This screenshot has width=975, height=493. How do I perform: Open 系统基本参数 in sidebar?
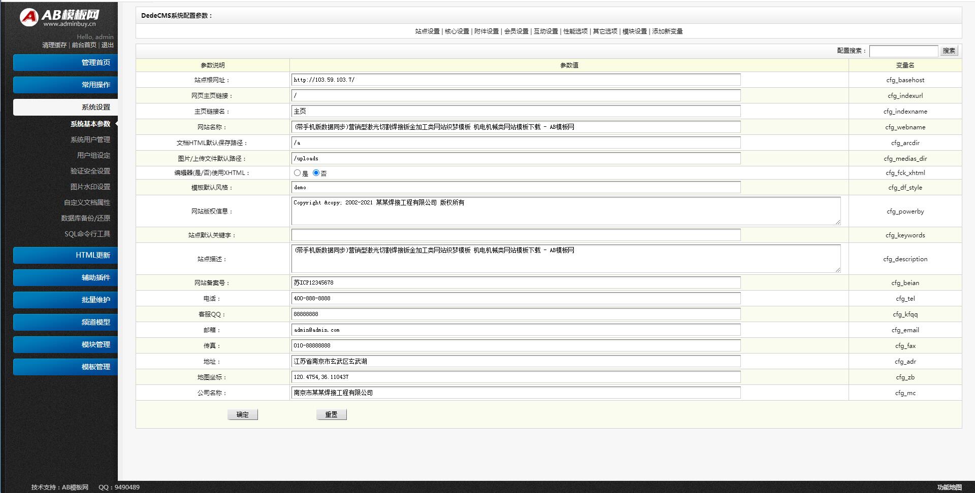(x=90, y=124)
